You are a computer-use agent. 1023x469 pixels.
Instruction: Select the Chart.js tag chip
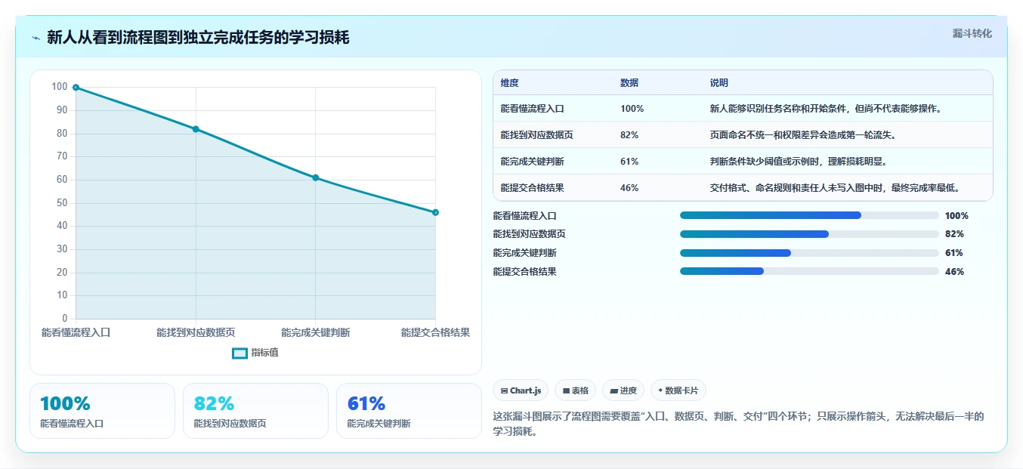point(521,390)
